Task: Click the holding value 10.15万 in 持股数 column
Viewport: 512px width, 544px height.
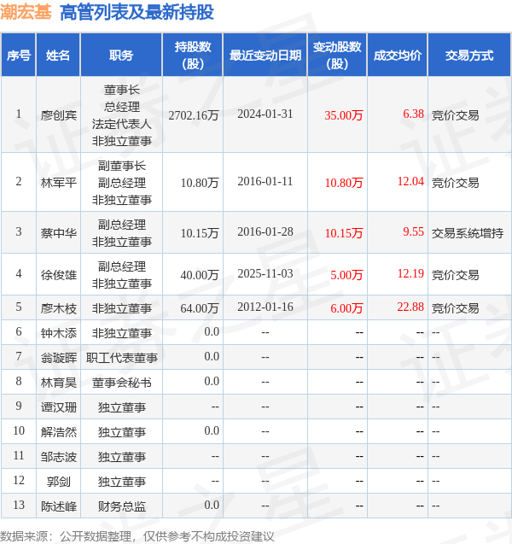Action: [200, 233]
